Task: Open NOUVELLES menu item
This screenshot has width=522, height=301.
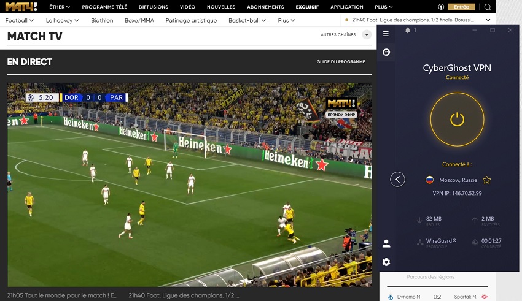Action: click(221, 7)
